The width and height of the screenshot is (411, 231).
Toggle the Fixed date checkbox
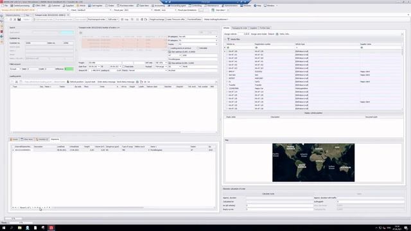[x=124, y=67]
